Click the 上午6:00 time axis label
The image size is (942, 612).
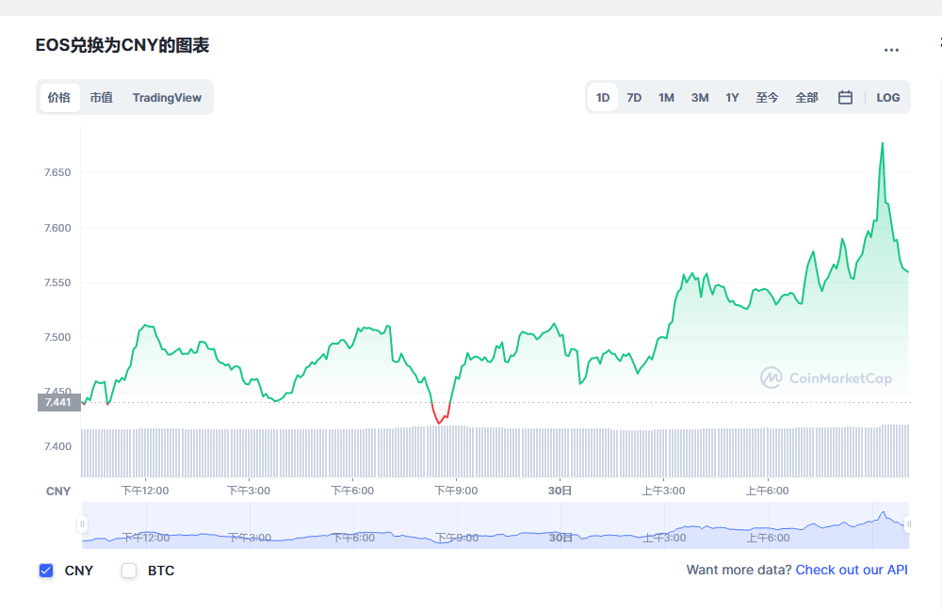coord(767,491)
